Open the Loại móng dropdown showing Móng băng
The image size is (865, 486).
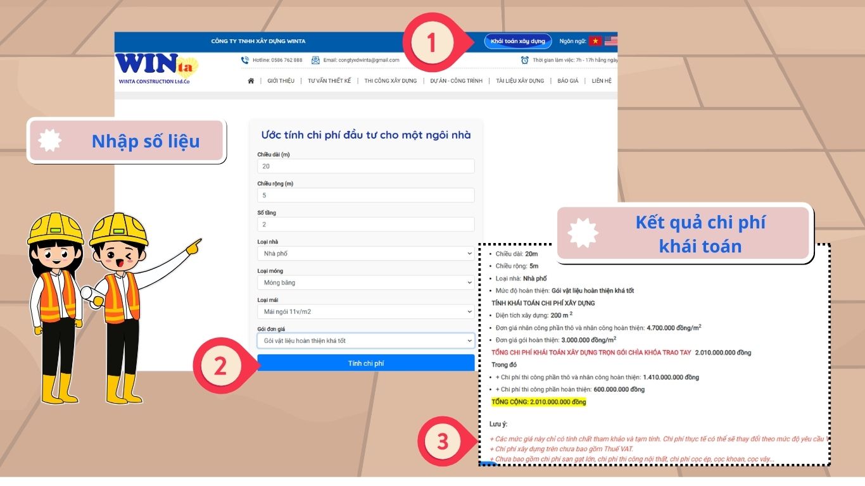coord(366,282)
